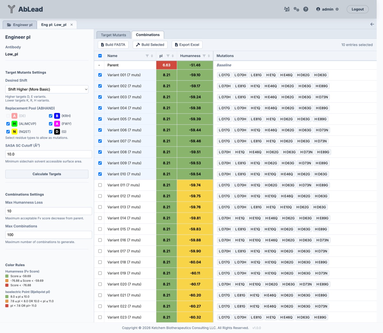The width and height of the screenshot is (383, 333).
Task: Click the filter icon in Name column
Action: coord(147,56)
